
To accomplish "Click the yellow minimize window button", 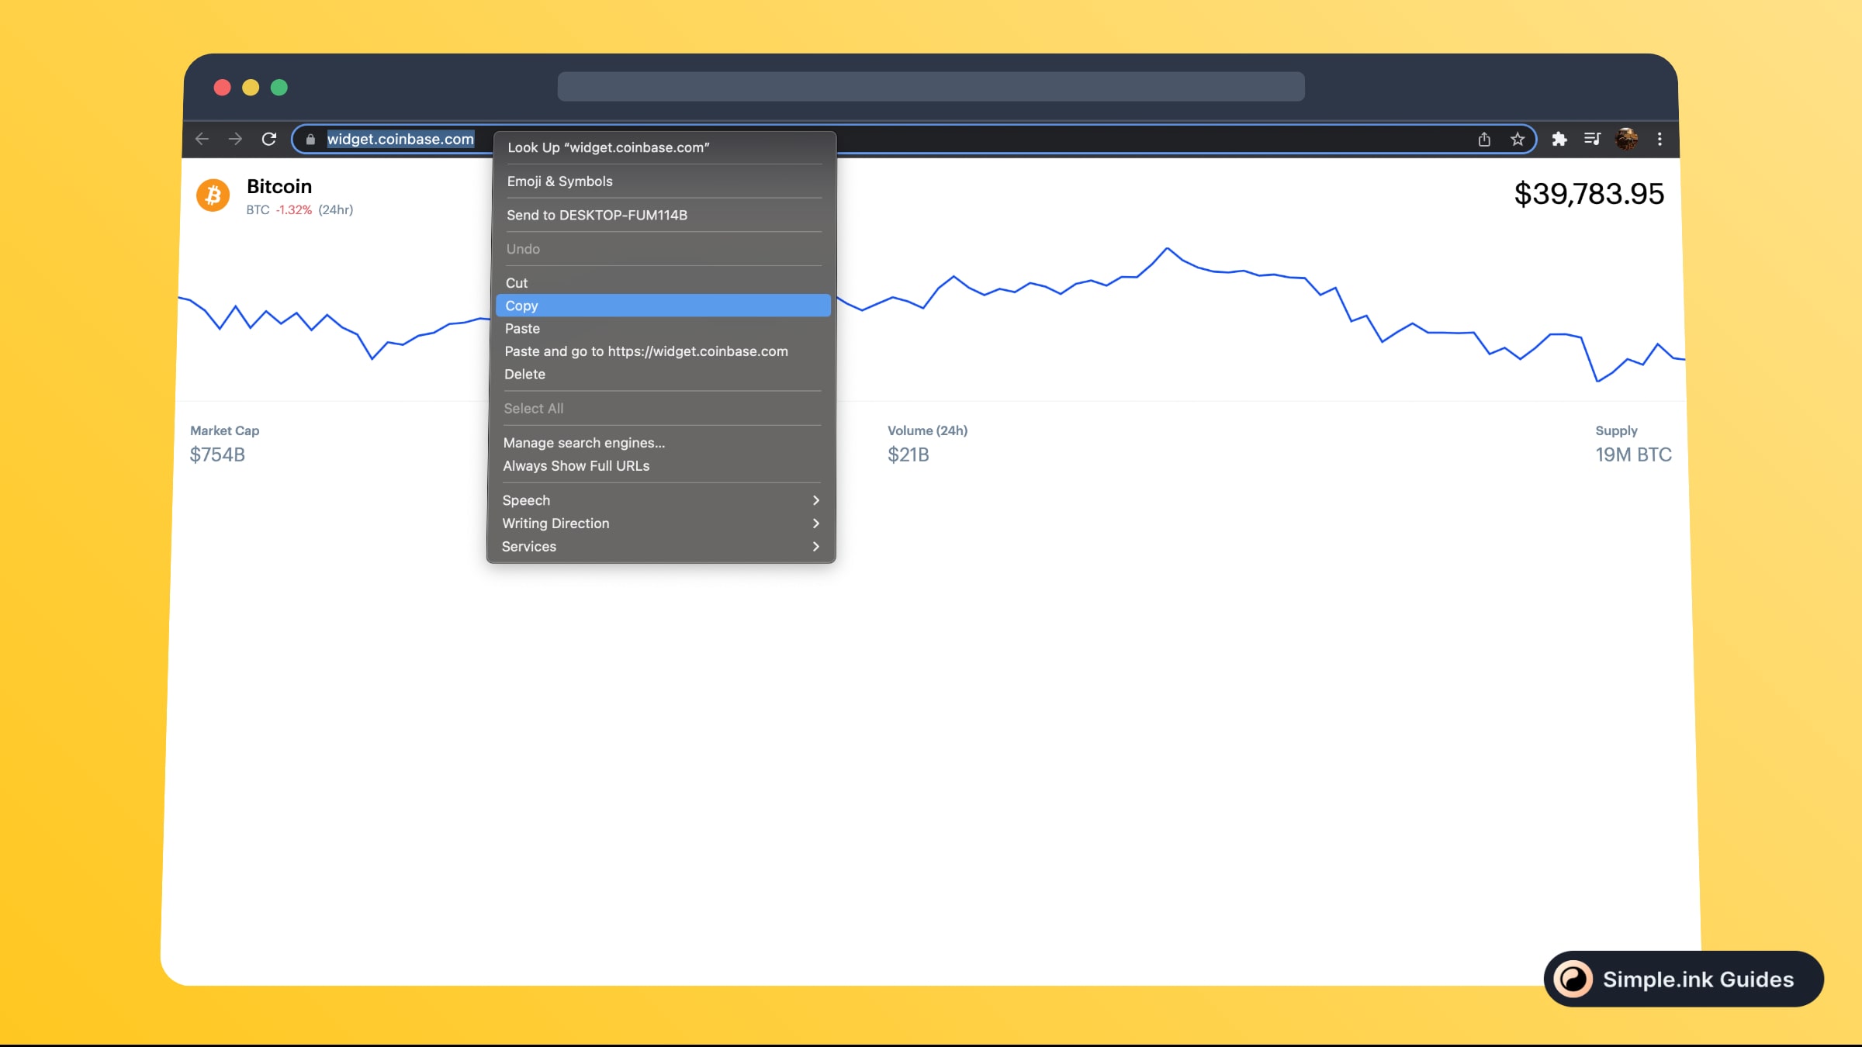I will pos(251,88).
